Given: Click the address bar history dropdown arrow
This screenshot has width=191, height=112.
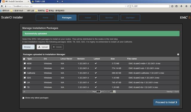Looking at the screenshot, I should [126, 6].
